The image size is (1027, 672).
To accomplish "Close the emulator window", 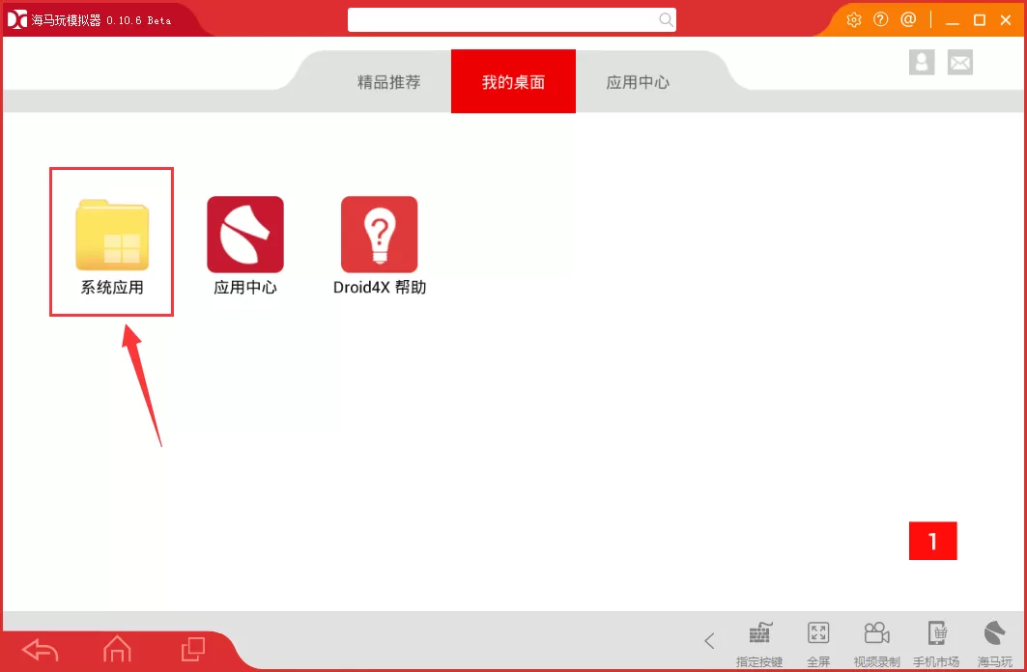I will [x=1006, y=20].
